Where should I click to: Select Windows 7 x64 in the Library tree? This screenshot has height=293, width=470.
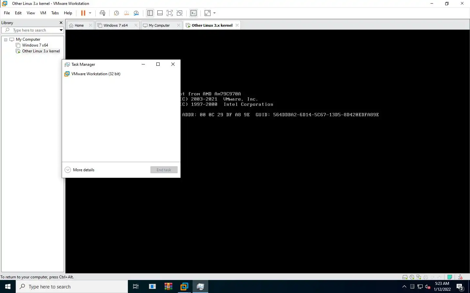point(35,45)
